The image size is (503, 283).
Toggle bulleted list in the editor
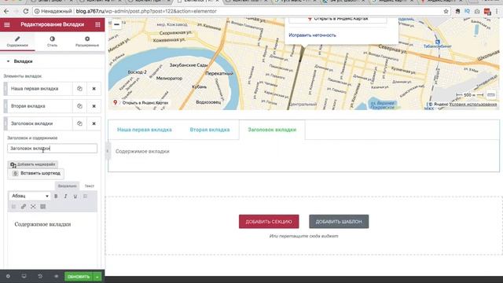point(85,196)
